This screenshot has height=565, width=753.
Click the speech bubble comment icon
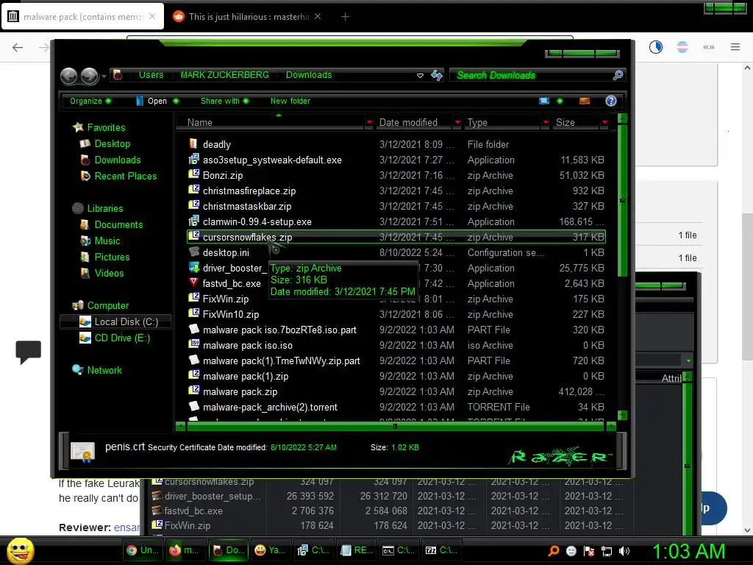(29, 352)
